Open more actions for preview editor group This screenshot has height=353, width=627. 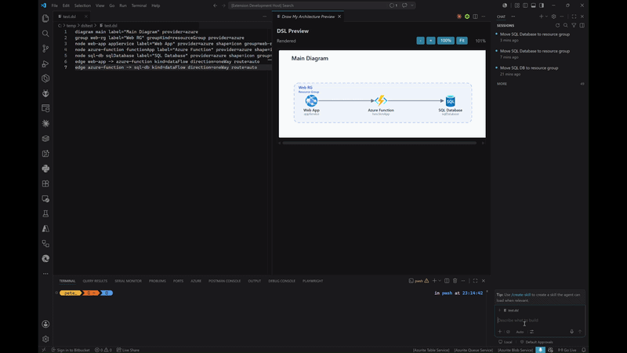(x=484, y=16)
